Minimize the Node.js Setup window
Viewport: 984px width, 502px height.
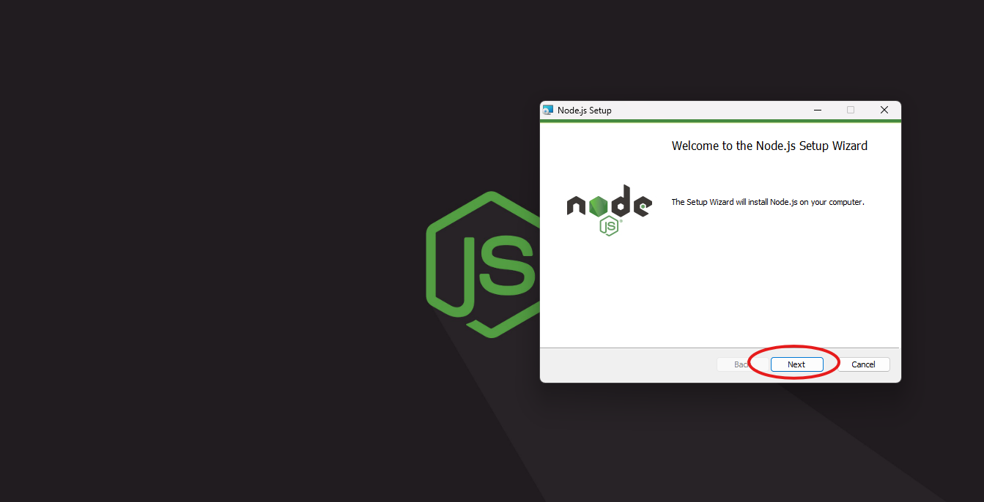(x=817, y=110)
